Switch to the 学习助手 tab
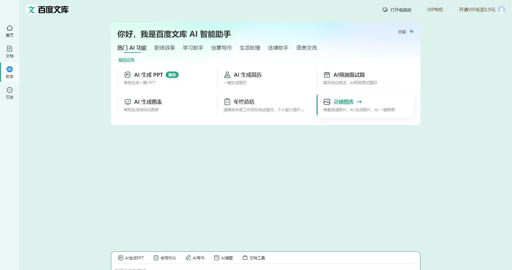Image resolution: width=512 pixels, height=270 pixels. coord(193,48)
